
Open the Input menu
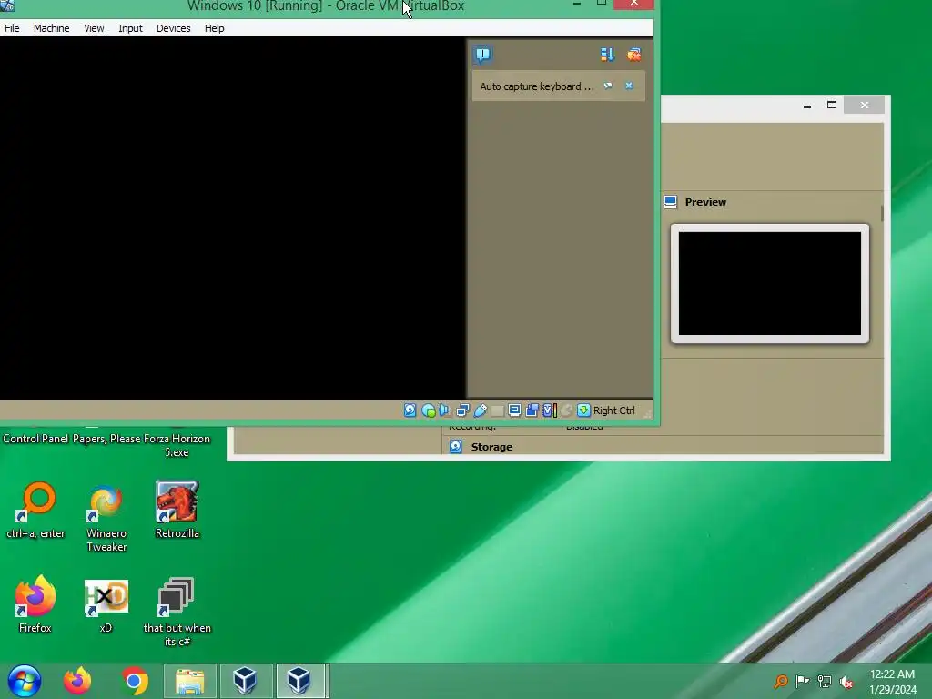130,28
